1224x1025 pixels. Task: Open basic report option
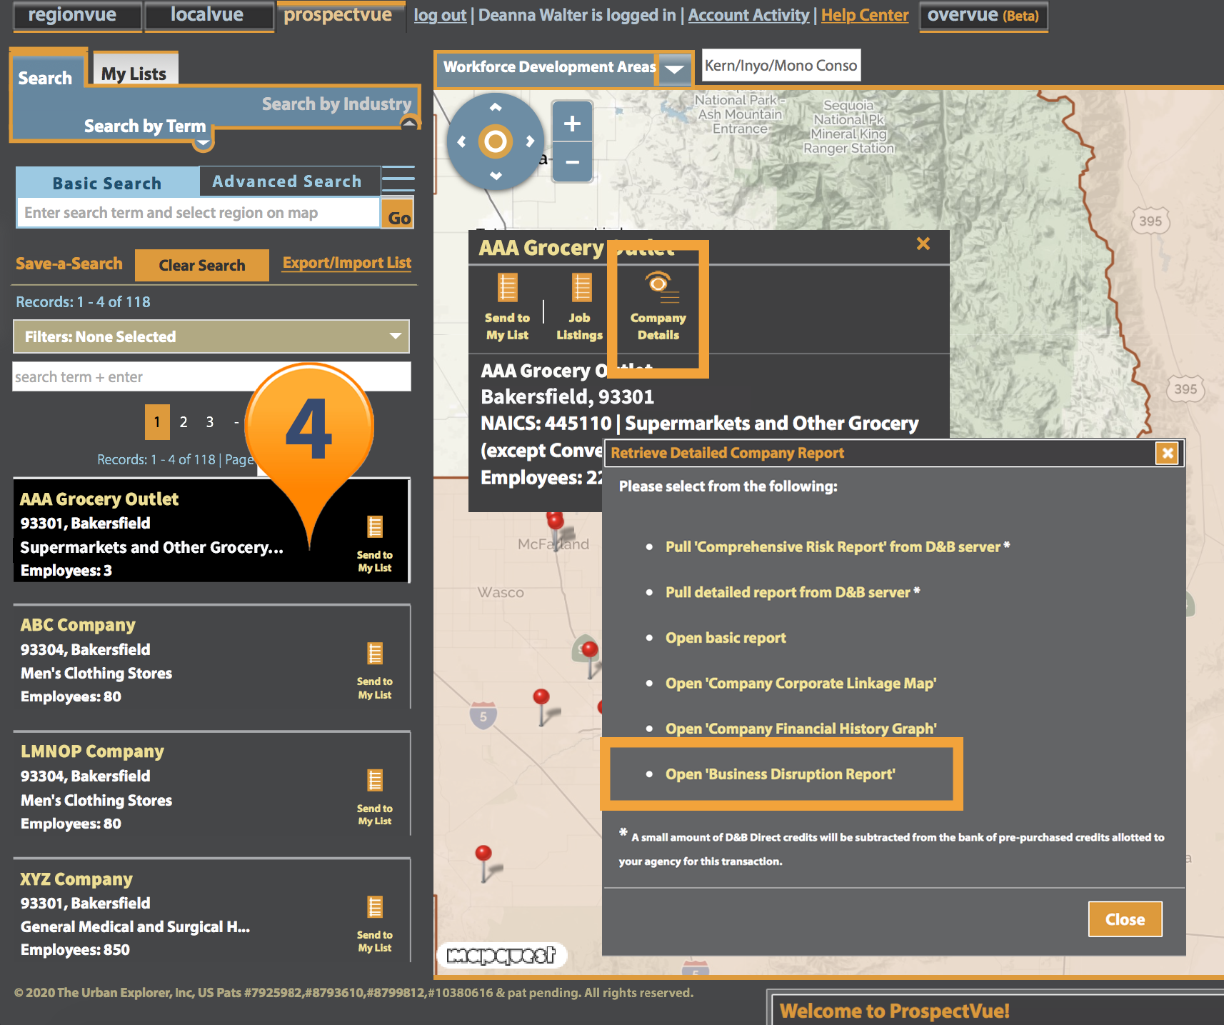pyautogui.click(x=726, y=638)
